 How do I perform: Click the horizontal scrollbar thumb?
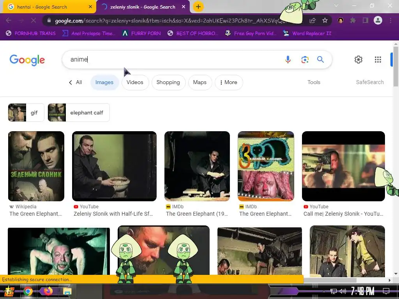tap(330, 280)
